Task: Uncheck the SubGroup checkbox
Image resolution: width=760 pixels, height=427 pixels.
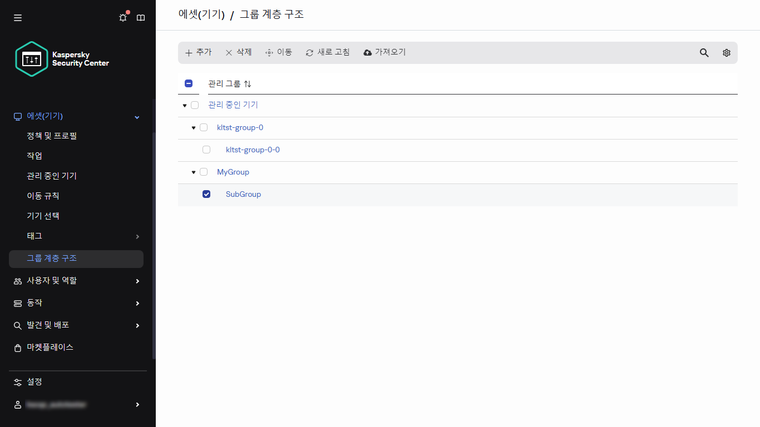Action: click(x=206, y=193)
